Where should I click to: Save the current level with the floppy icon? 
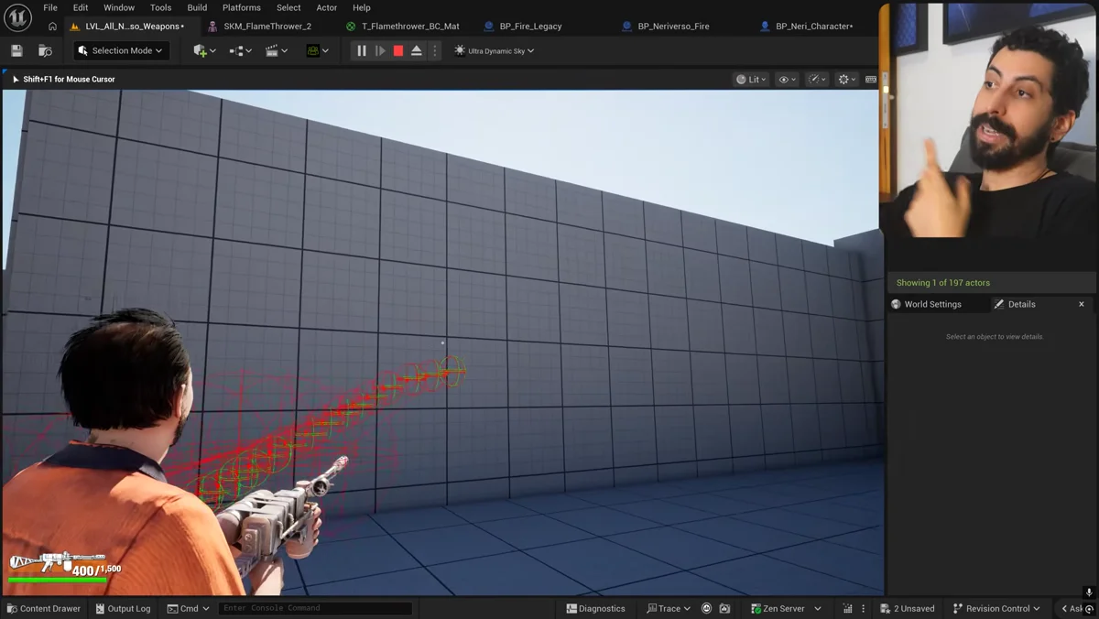click(16, 51)
